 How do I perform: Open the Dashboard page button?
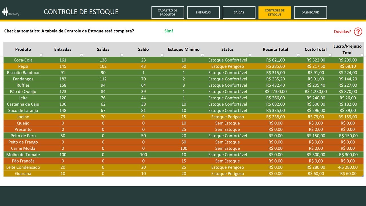[311, 13]
